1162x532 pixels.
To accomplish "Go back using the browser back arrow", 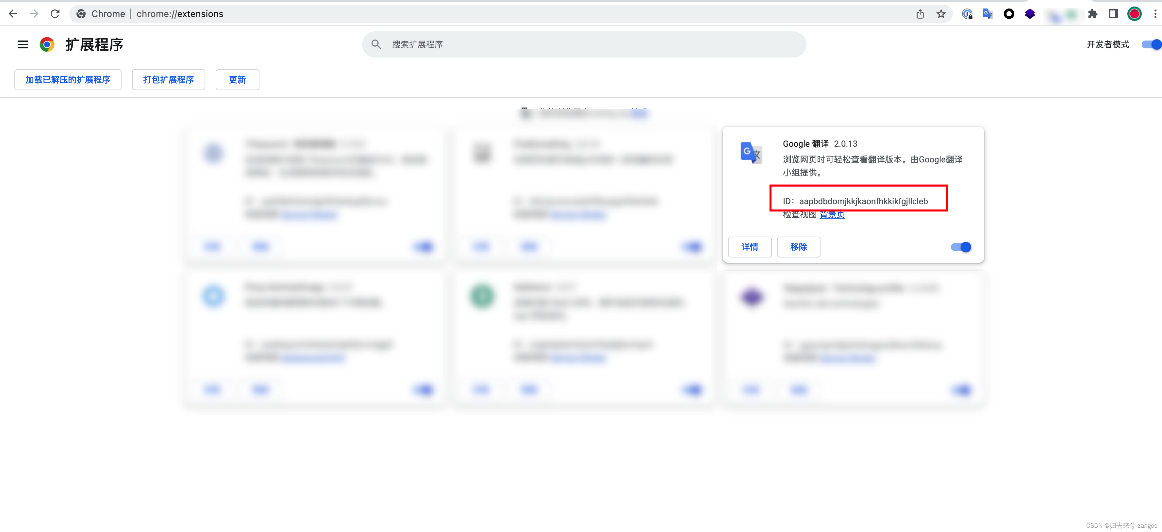I will (x=13, y=14).
